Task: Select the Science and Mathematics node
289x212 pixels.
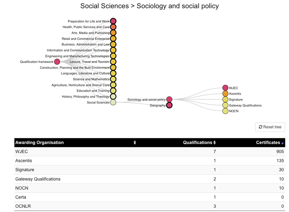Action: [x=113, y=79]
